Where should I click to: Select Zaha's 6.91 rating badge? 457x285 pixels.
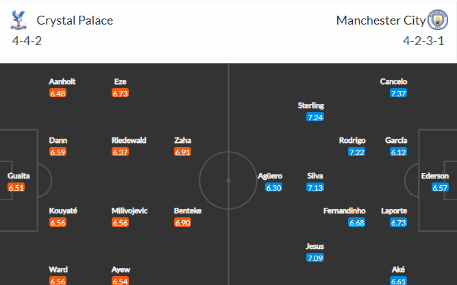click(182, 152)
